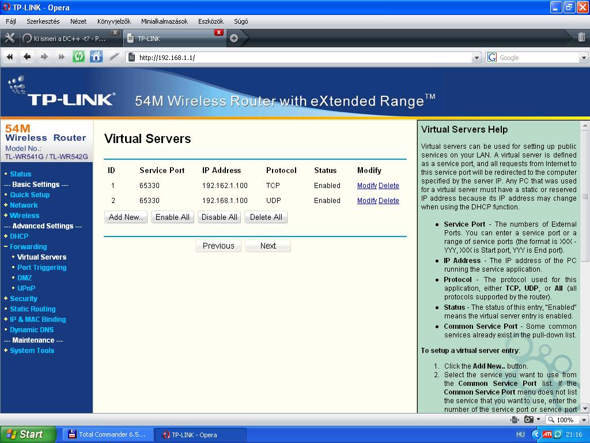The height and width of the screenshot is (443, 590).
Task: Click the green tray icon beside clock
Action: (558, 435)
